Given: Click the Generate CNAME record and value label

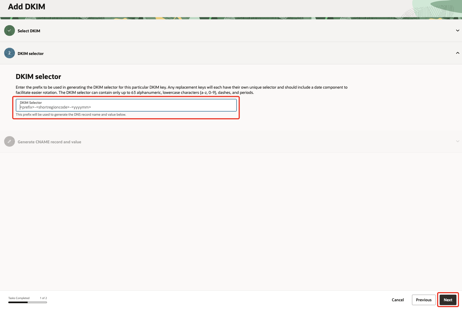Looking at the screenshot, I should pyautogui.click(x=49, y=141).
